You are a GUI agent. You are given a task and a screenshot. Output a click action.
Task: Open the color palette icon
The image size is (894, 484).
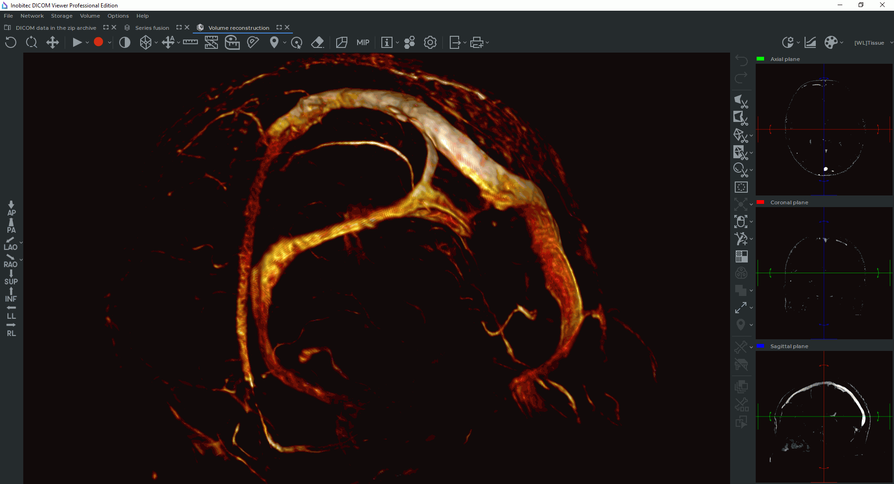tap(831, 43)
